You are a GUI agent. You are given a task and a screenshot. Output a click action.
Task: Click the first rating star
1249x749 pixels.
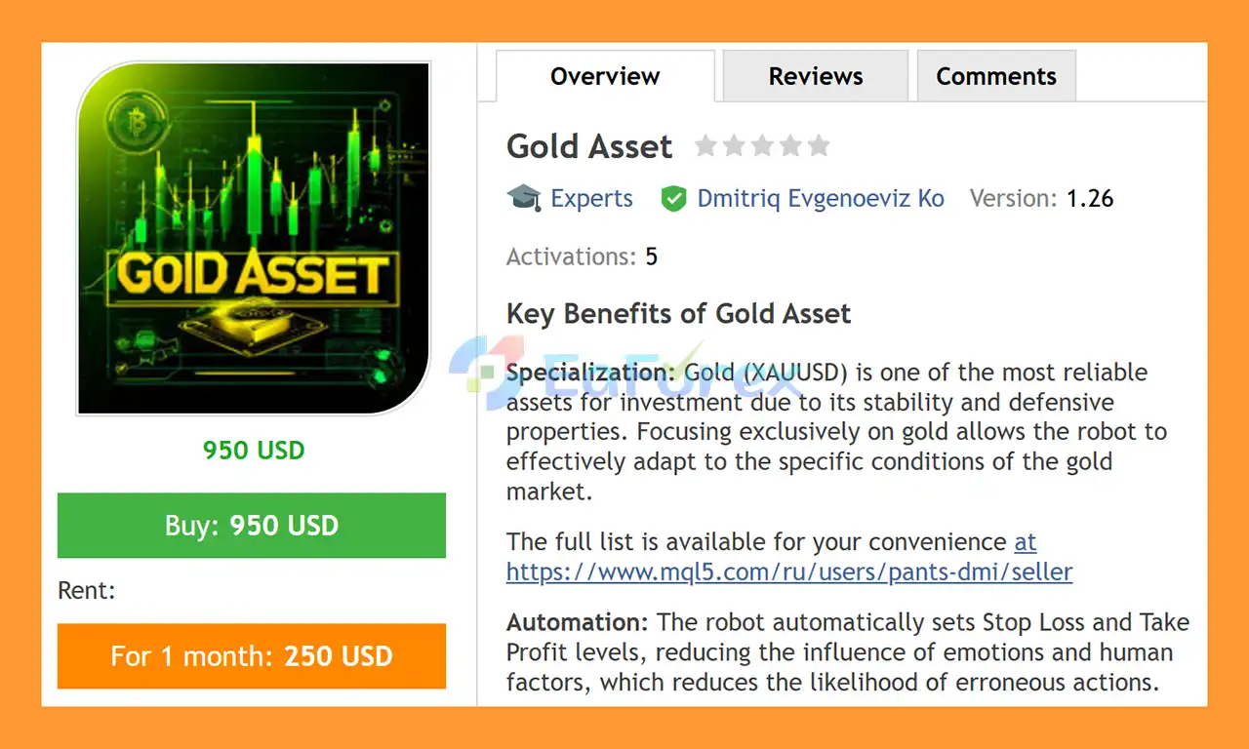[705, 146]
